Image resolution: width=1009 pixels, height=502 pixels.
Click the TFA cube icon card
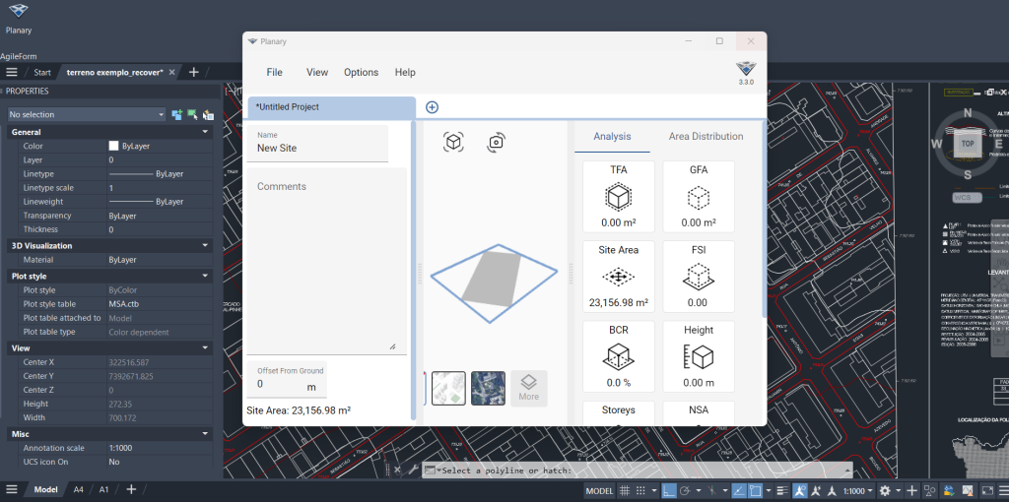[619, 197]
